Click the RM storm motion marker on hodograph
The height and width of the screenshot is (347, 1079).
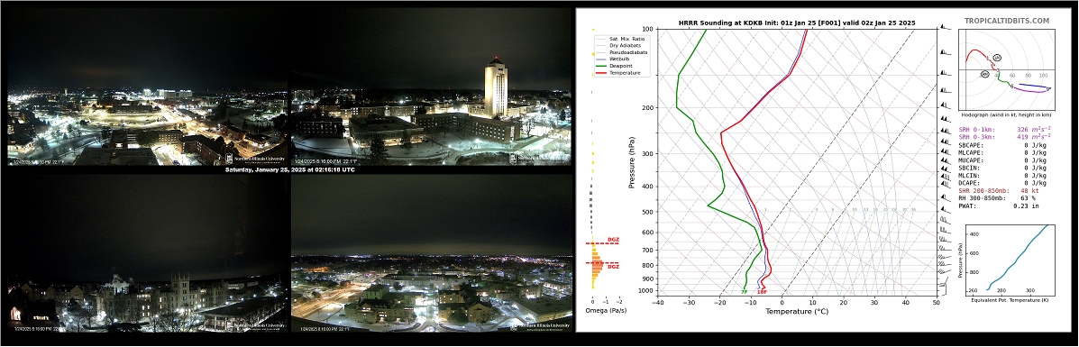[x=984, y=74]
